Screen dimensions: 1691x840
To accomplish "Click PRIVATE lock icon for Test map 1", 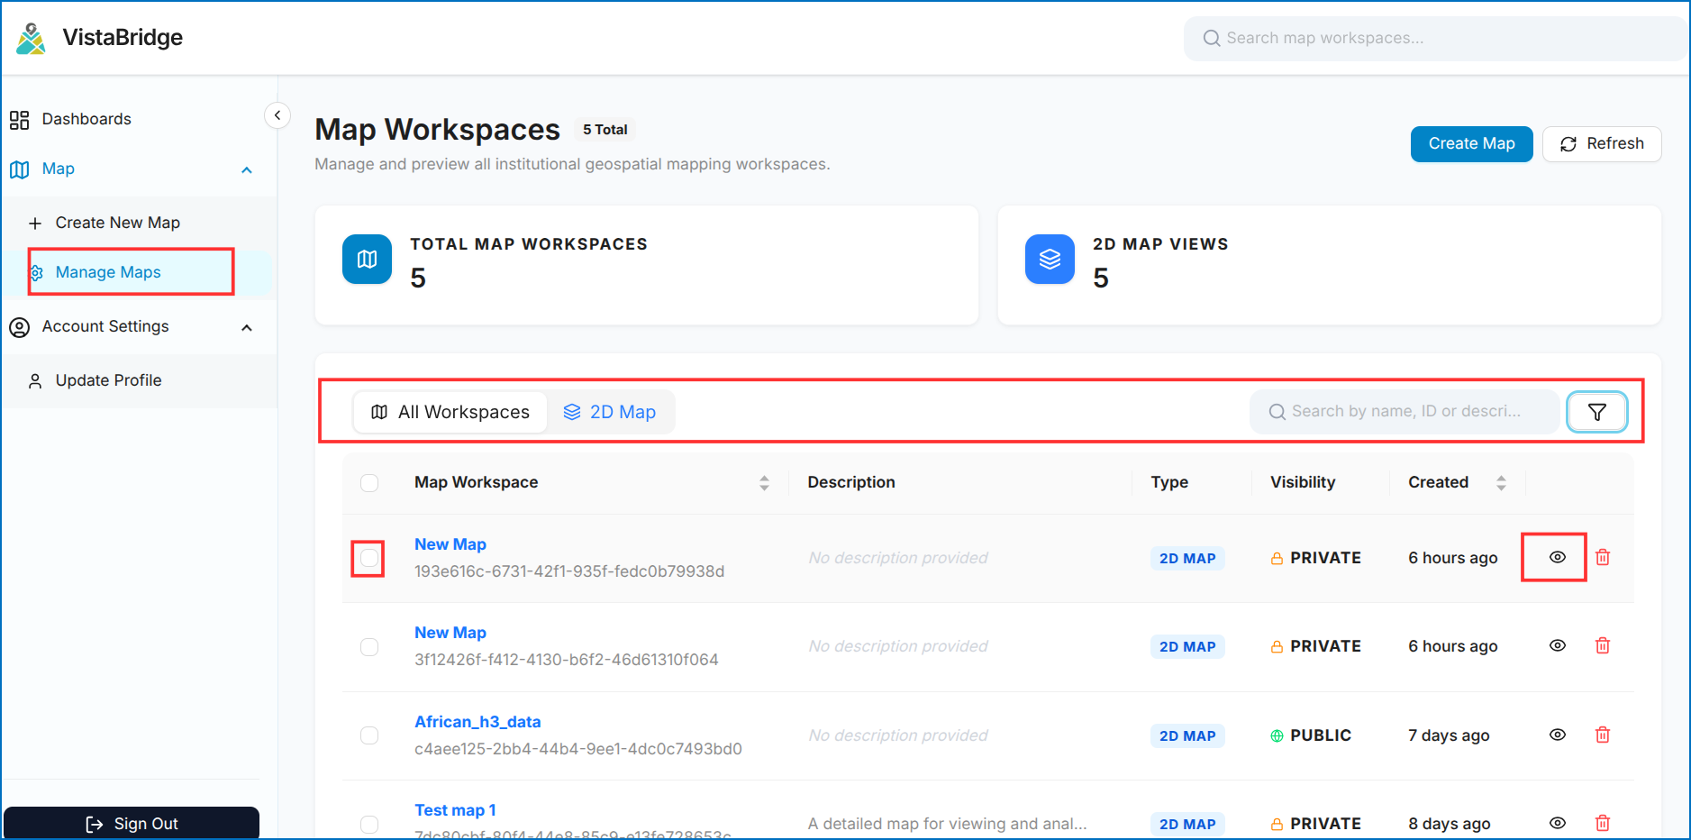I will coord(1277,825).
